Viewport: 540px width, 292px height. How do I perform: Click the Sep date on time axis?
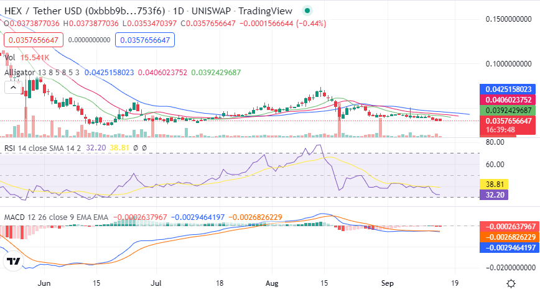coord(388,283)
